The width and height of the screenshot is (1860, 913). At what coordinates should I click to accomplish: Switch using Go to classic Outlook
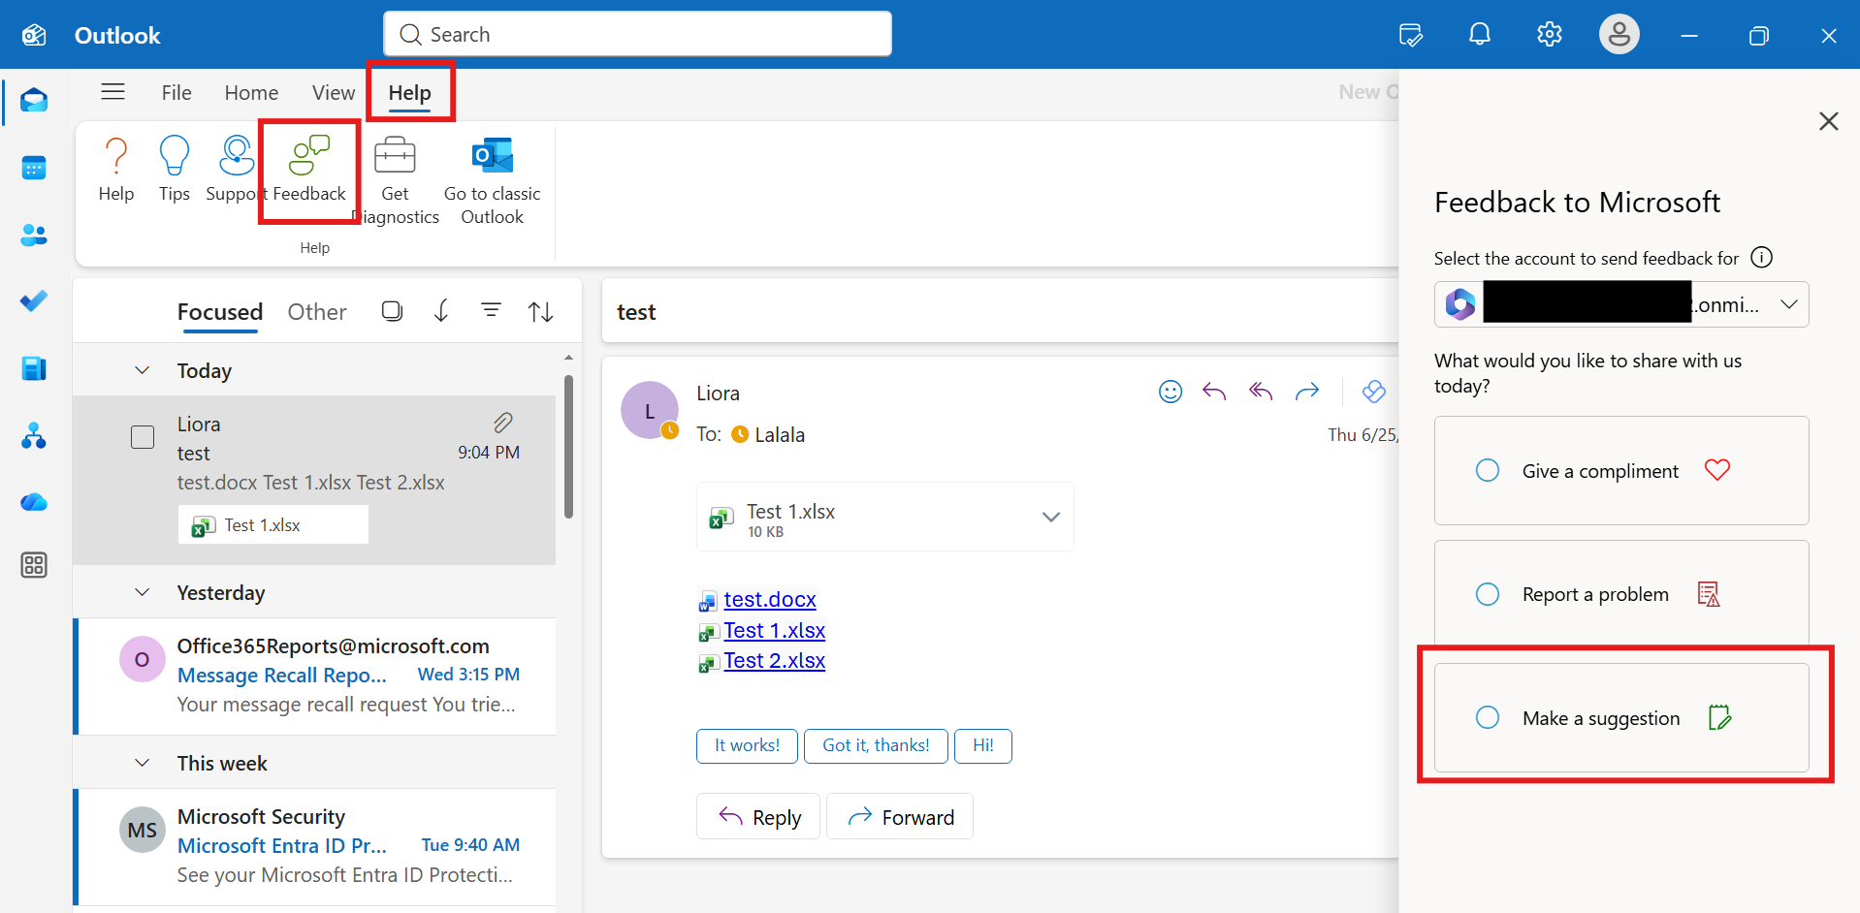click(493, 181)
